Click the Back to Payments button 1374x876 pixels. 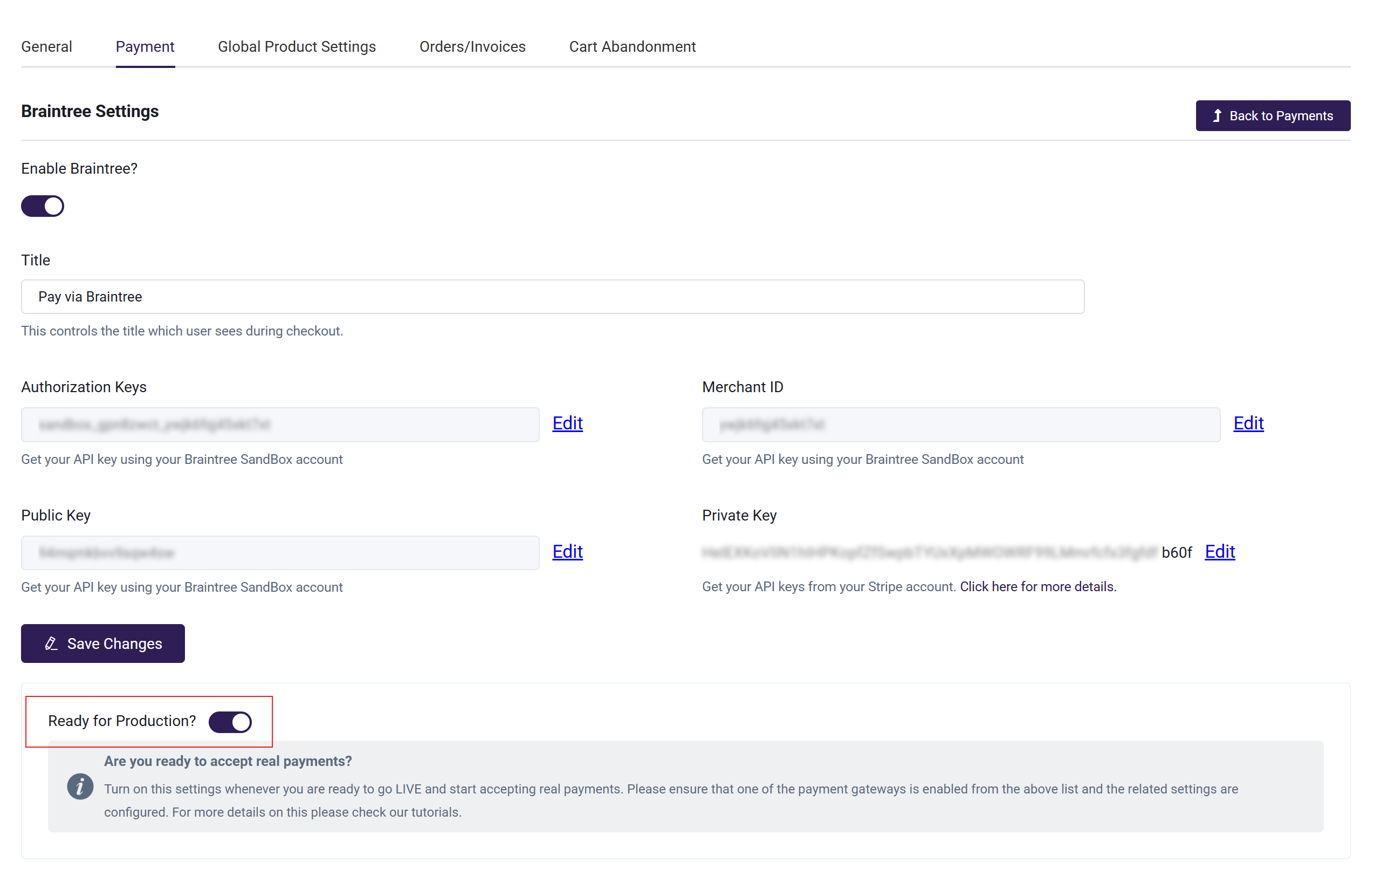(1273, 116)
